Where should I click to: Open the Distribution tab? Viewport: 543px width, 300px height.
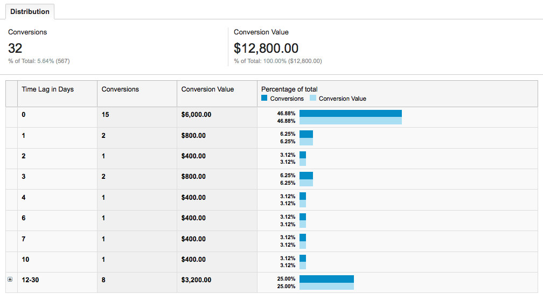30,11
